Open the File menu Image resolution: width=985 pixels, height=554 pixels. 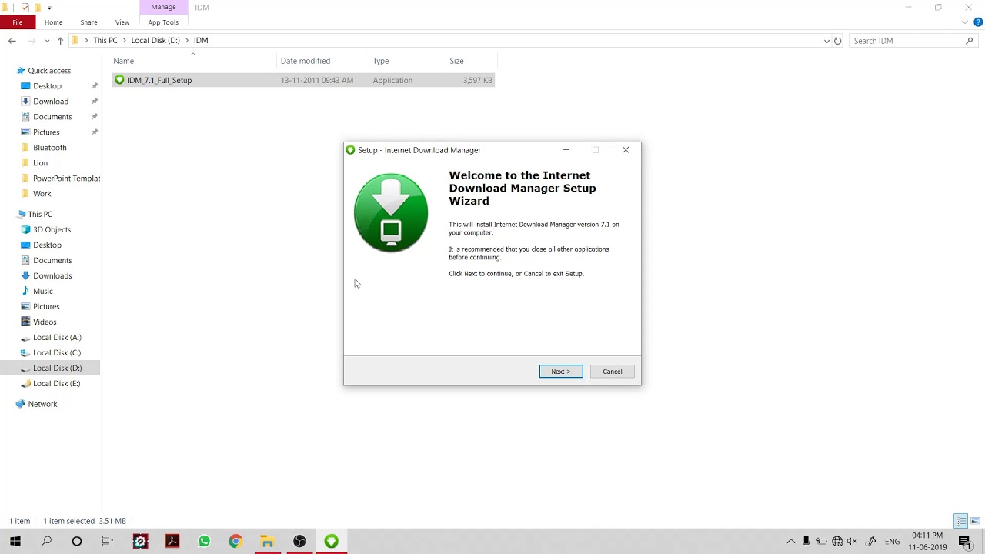click(x=18, y=22)
